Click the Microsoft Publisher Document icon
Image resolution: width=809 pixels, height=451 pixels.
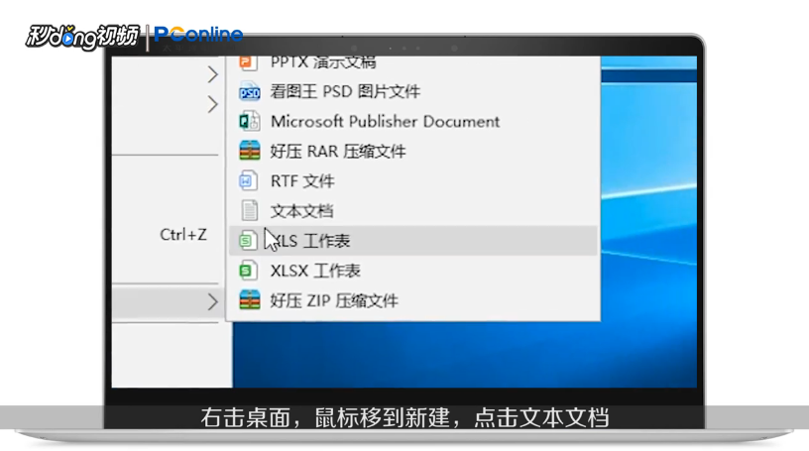(250, 122)
